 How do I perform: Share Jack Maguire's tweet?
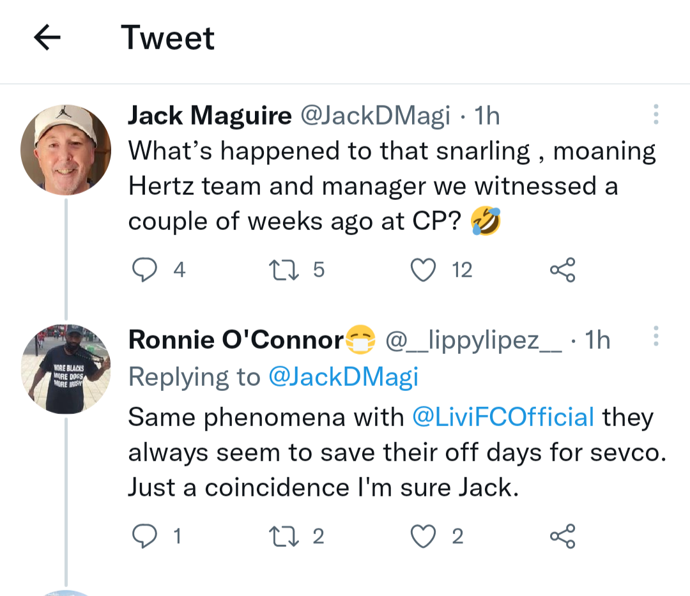point(562,270)
